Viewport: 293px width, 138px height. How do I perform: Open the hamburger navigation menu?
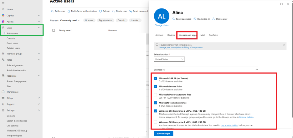pos(3,3)
